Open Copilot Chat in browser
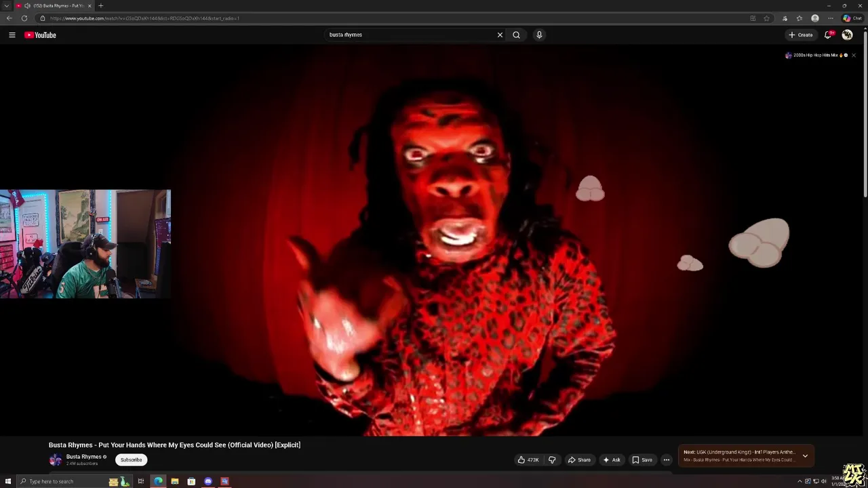The image size is (868, 488). tap(852, 18)
